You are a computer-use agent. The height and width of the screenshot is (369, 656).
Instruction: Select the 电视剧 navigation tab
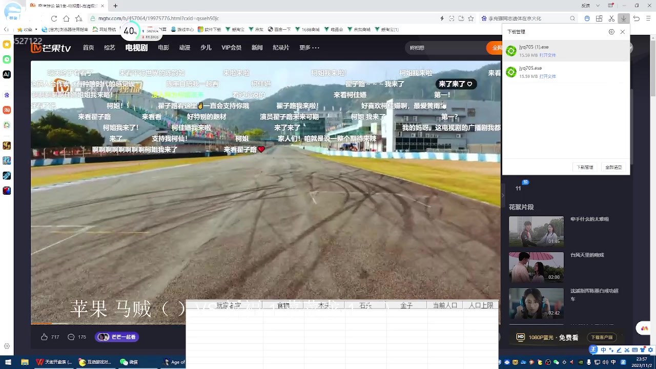[x=136, y=48]
